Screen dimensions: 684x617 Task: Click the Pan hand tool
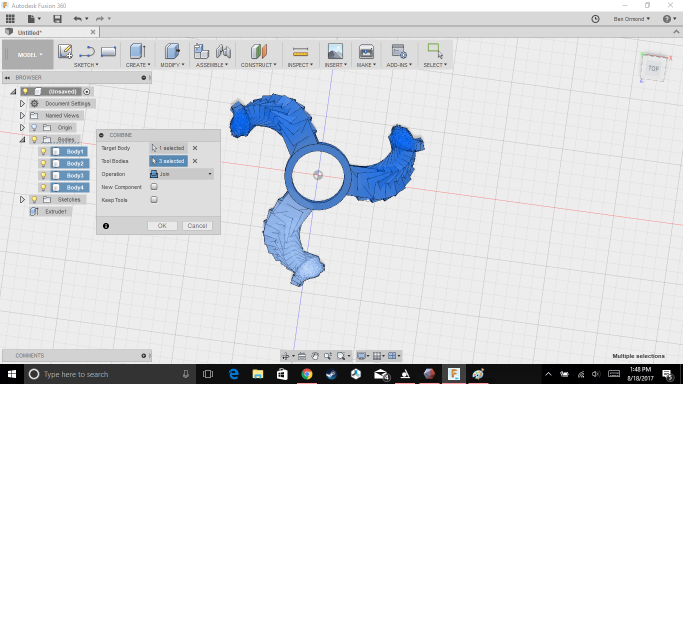click(x=315, y=356)
